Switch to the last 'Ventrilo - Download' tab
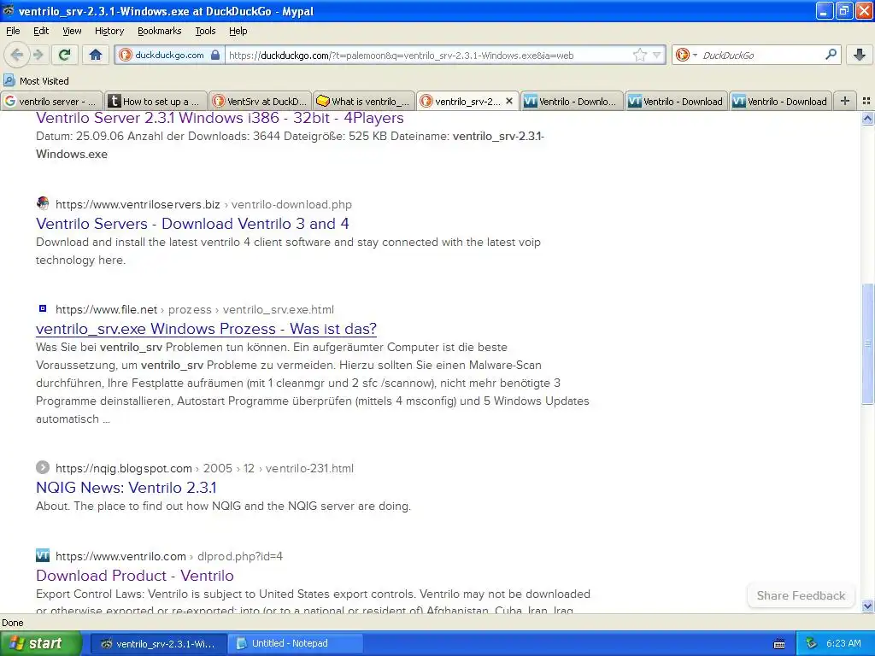 tap(780, 101)
